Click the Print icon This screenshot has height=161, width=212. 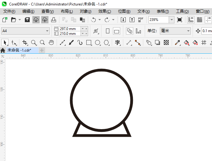coord(54,20)
